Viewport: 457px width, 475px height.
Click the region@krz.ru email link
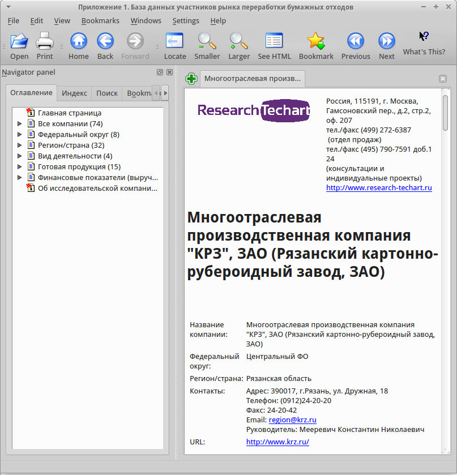pos(292,420)
